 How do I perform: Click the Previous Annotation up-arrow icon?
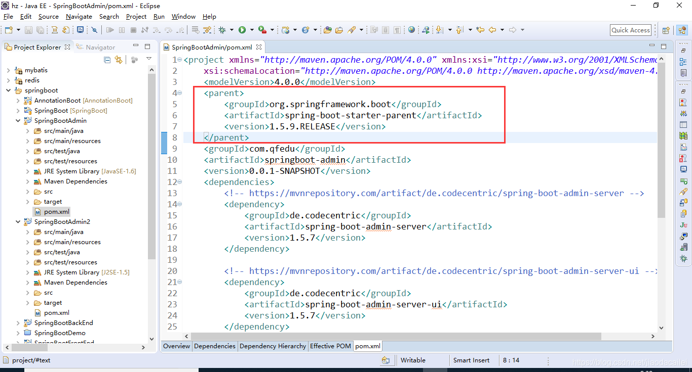pyautogui.click(x=459, y=30)
